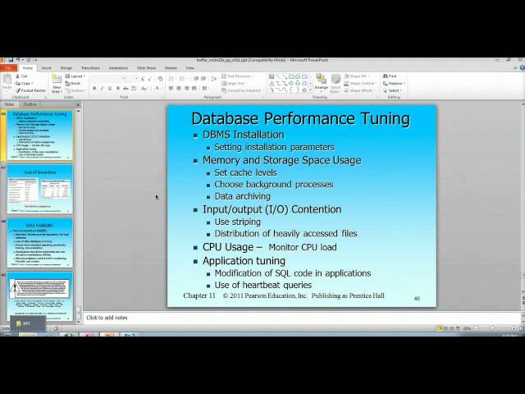The image size is (525, 394).
Task: Open the Columns button
Action: [x=204, y=89]
